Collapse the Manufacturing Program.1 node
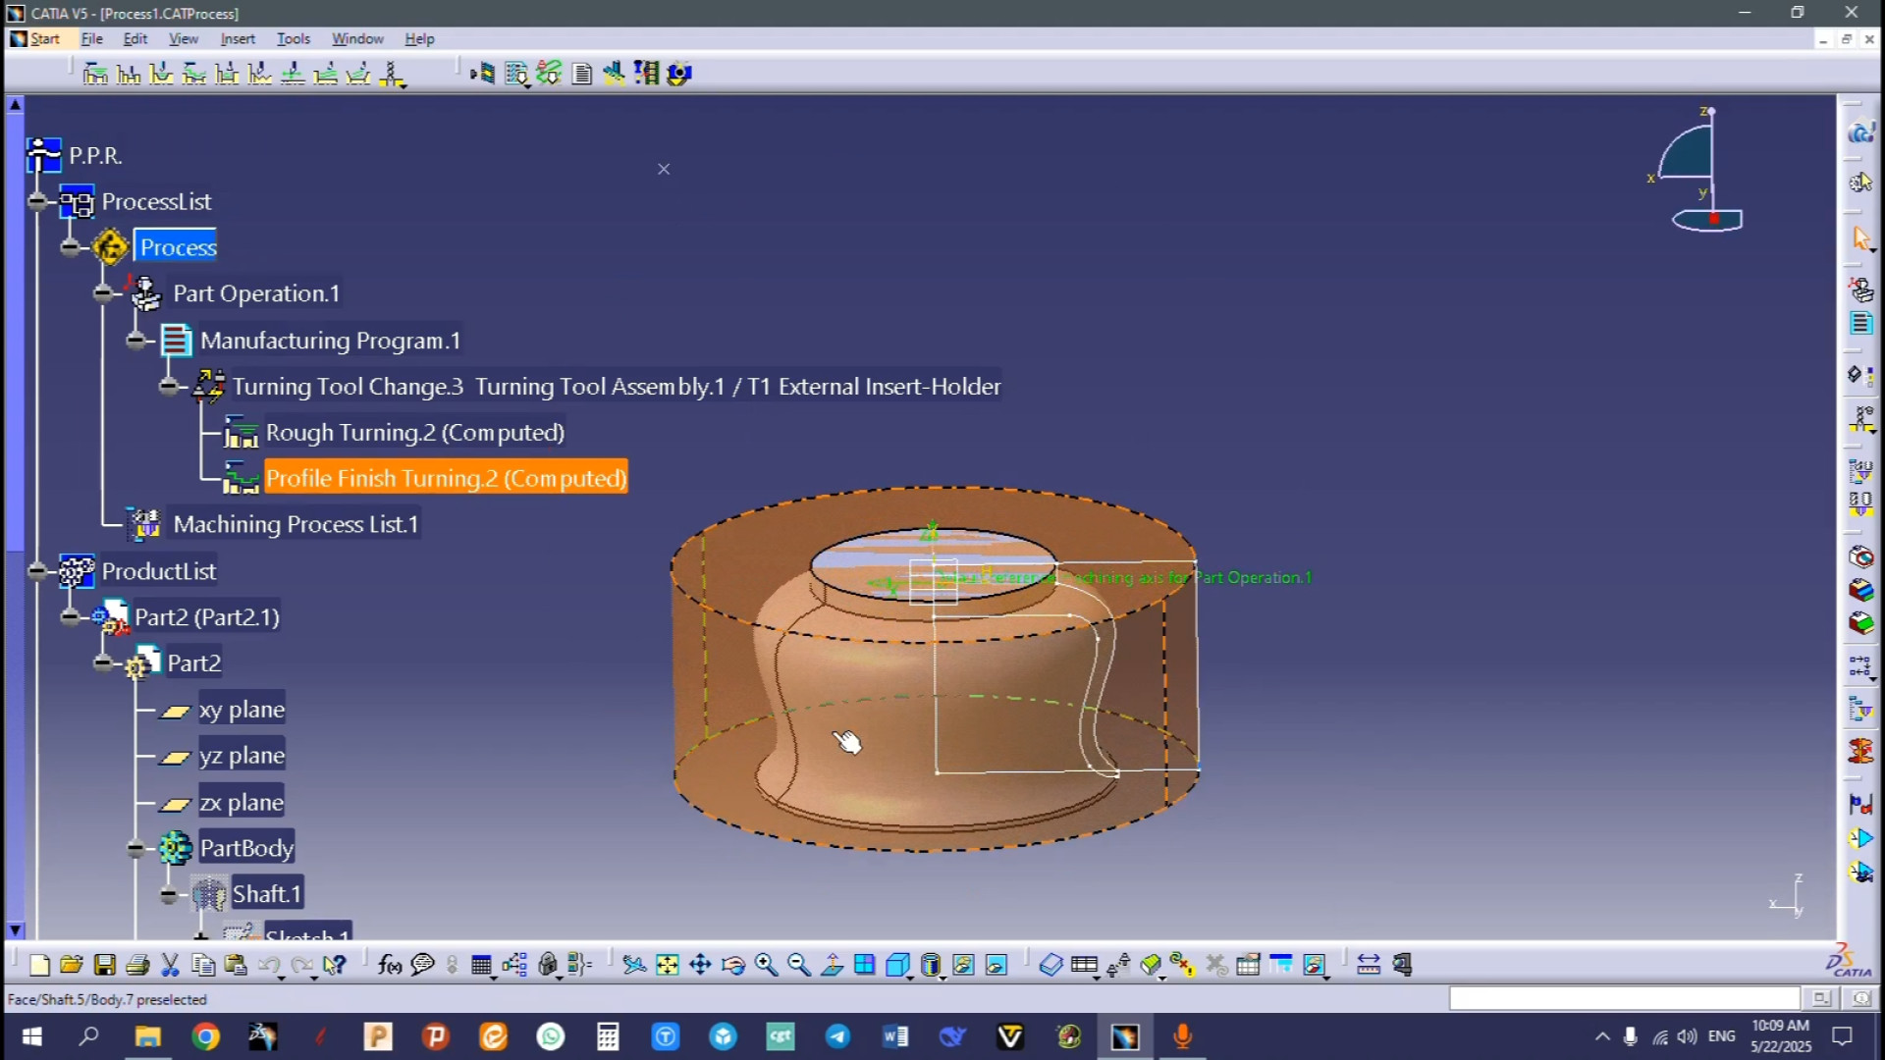 136,341
